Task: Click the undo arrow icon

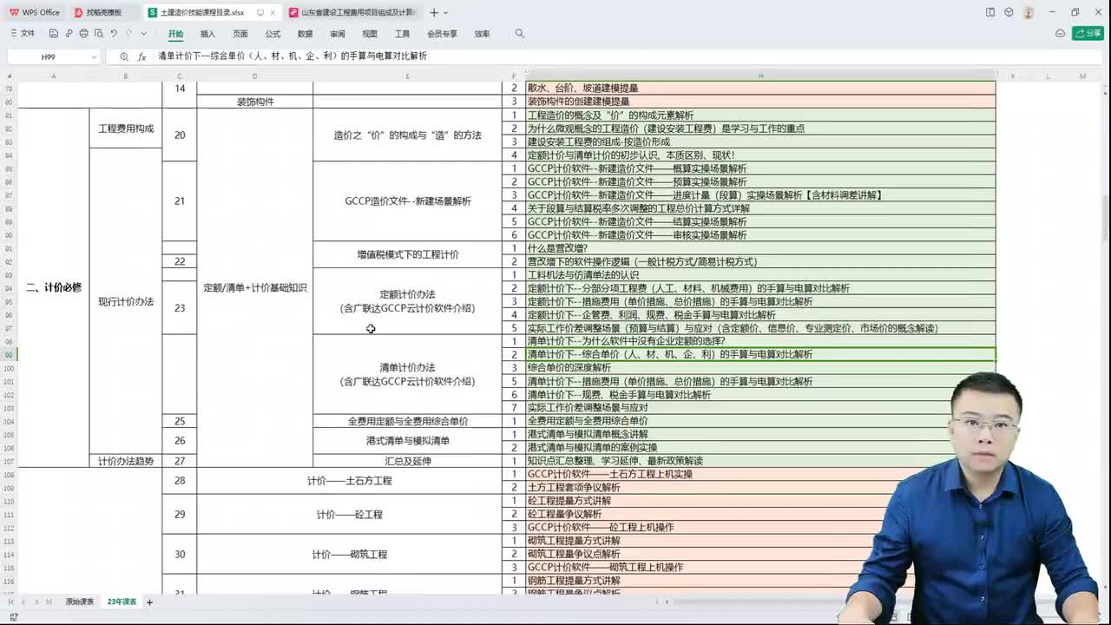Action: pyautogui.click(x=114, y=33)
